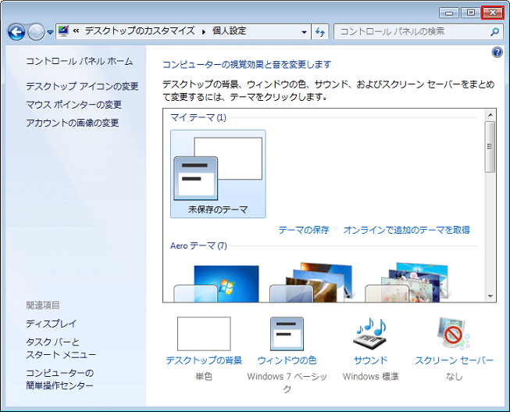This screenshot has width=510, height=412.
Task: Open コンピューターの簡単操作センター link
Action: click(x=60, y=379)
